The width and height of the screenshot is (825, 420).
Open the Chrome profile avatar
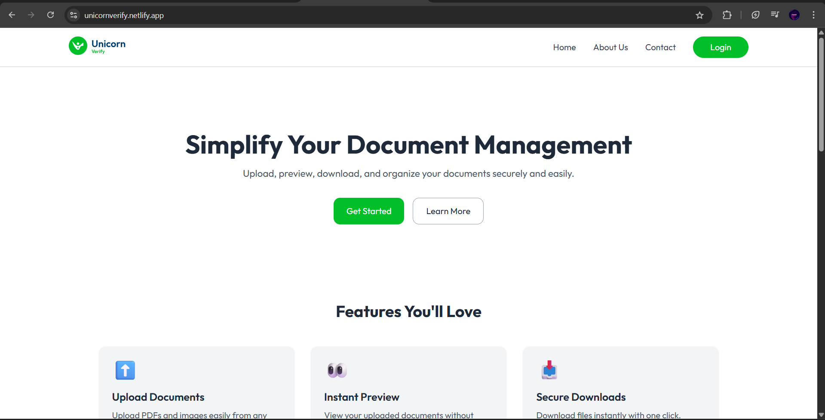tap(794, 15)
